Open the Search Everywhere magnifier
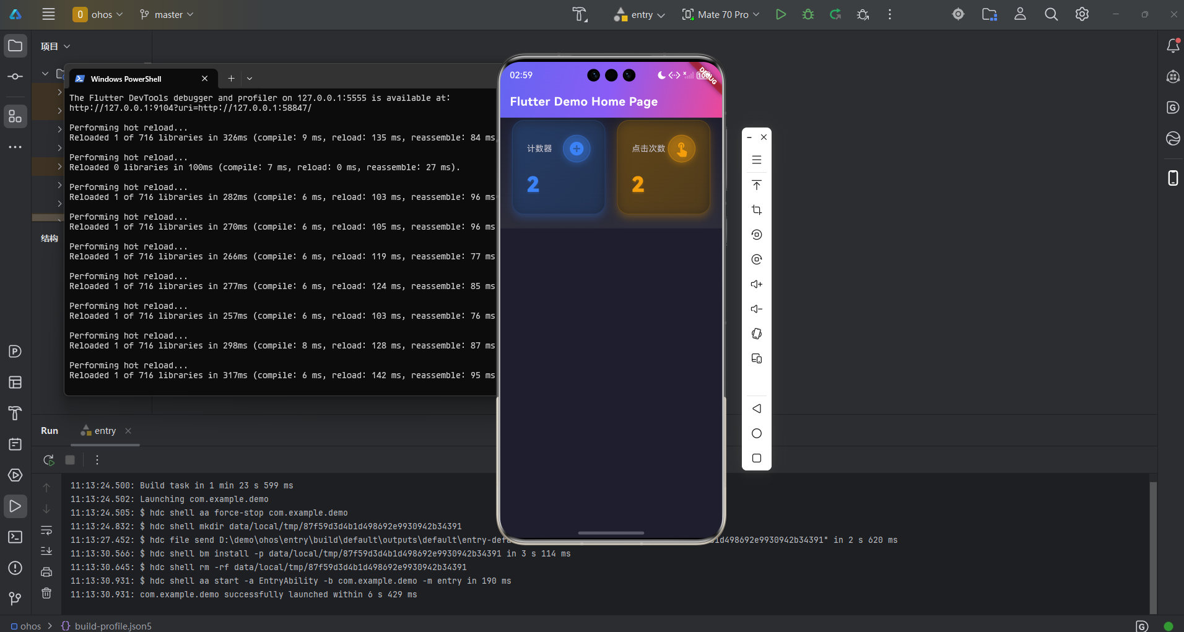 coord(1051,14)
